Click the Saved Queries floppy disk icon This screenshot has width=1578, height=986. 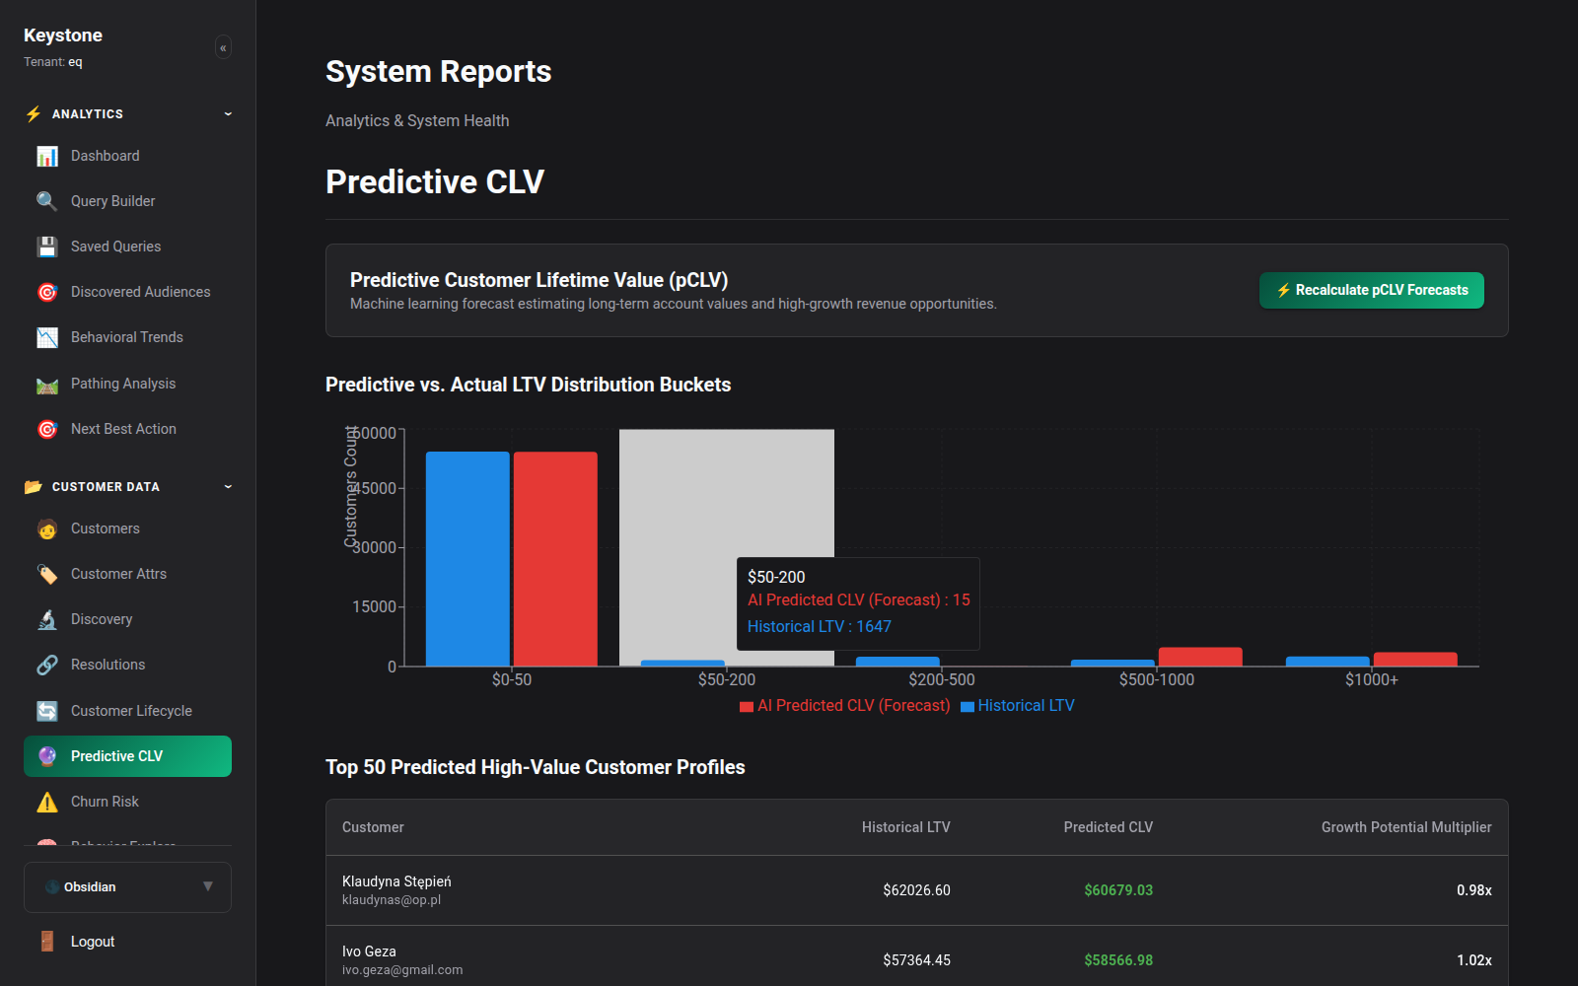[47, 246]
